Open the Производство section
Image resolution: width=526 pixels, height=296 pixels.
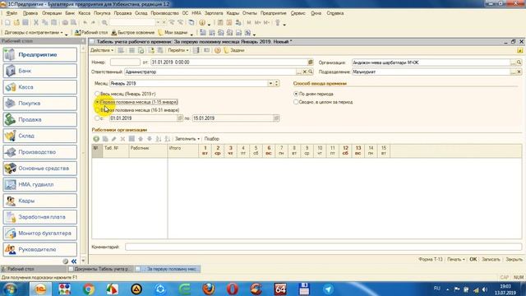point(40,152)
